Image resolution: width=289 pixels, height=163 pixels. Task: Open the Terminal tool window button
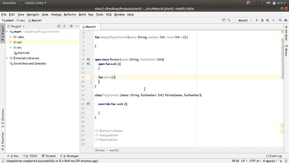click(x=49, y=156)
